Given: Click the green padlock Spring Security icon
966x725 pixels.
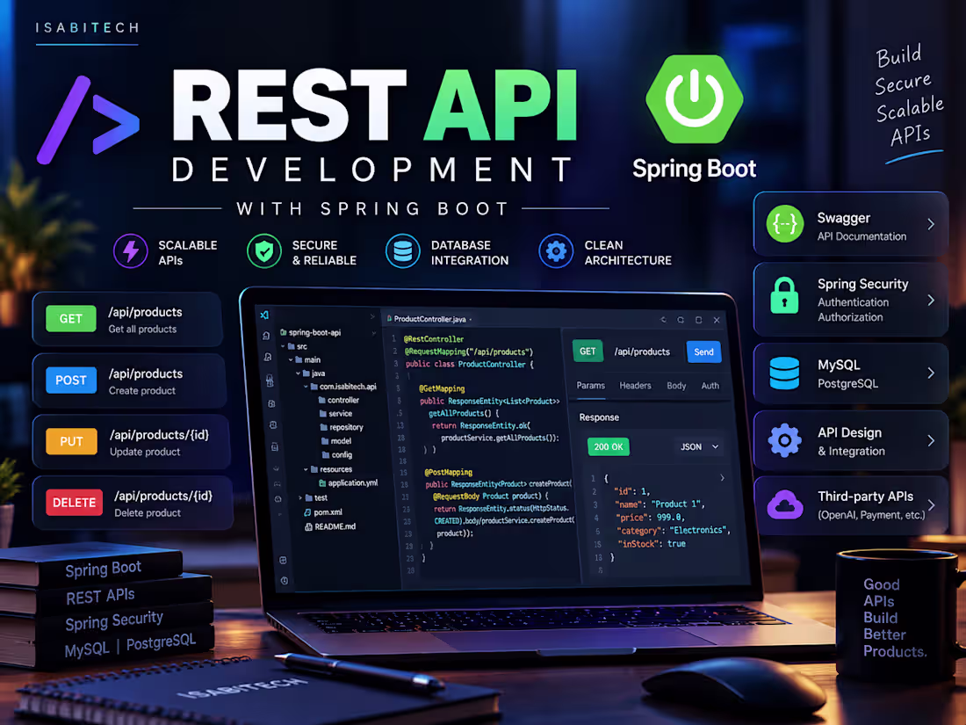Looking at the screenshot, I should coord(784,295).
